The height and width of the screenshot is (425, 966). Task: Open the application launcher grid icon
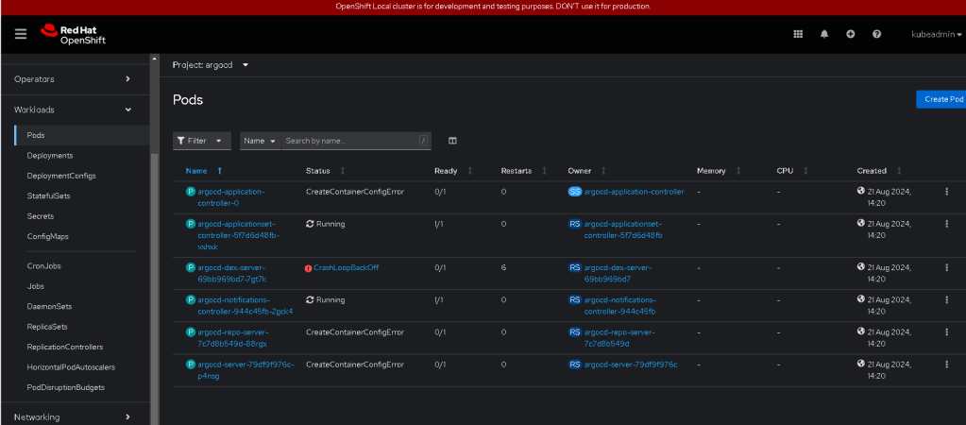(x=798, y=35)
